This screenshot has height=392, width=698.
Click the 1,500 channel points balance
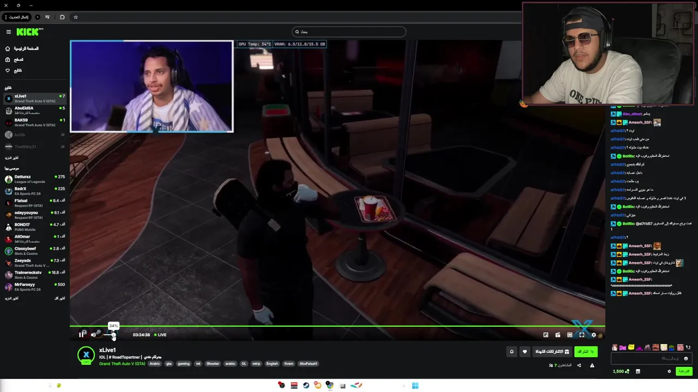coord(621,371)
